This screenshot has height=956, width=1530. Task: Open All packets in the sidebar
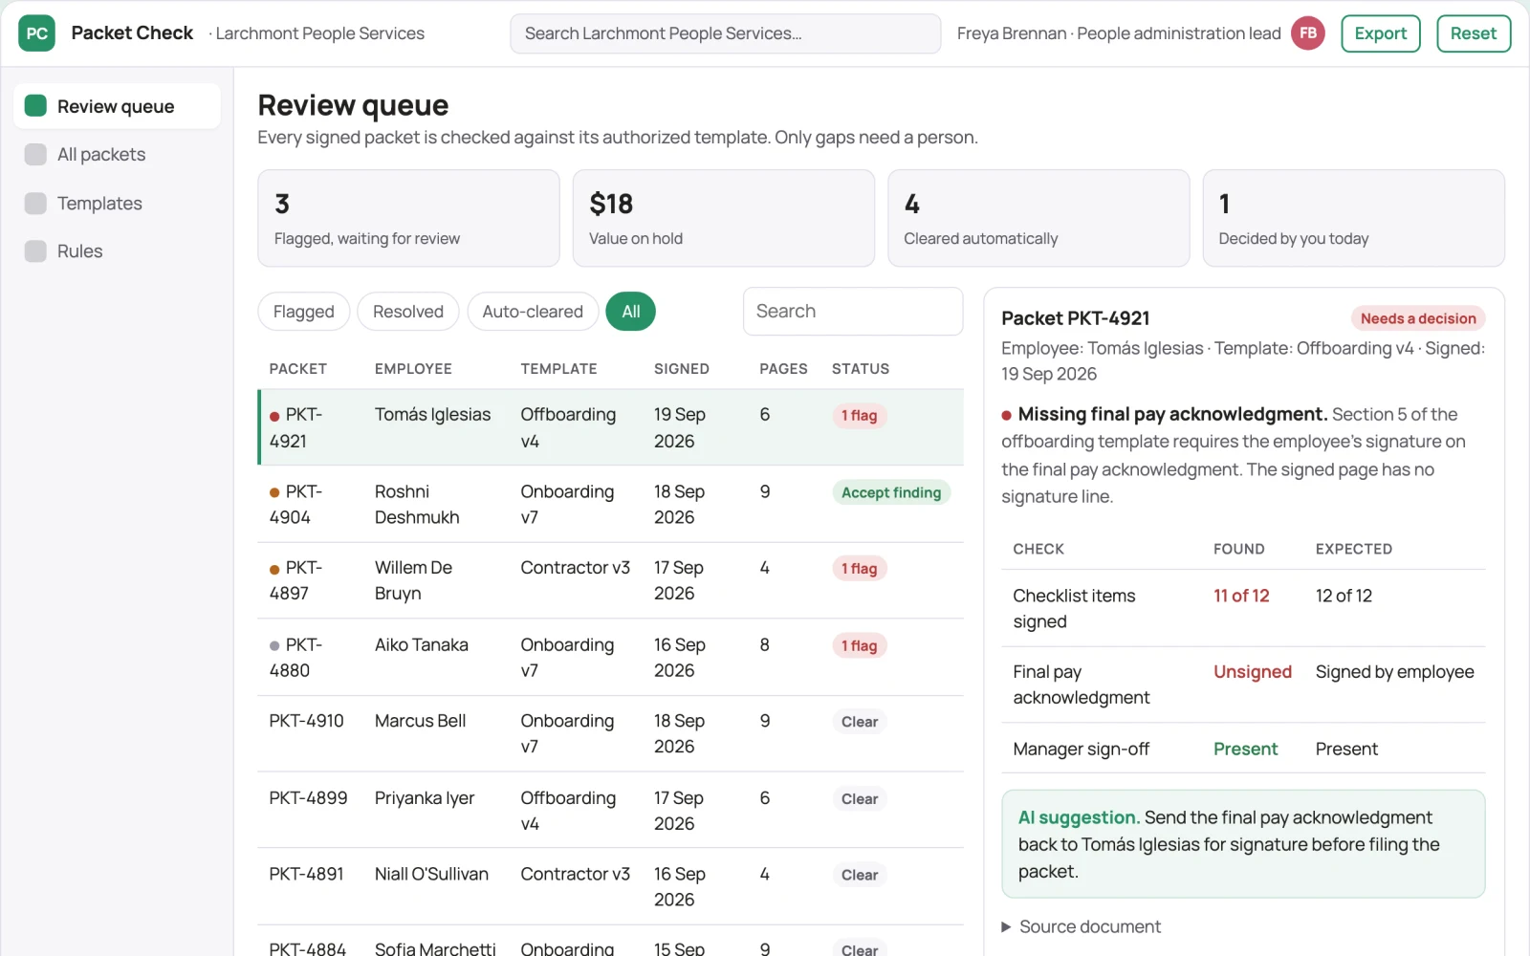[x=117, y=154]
